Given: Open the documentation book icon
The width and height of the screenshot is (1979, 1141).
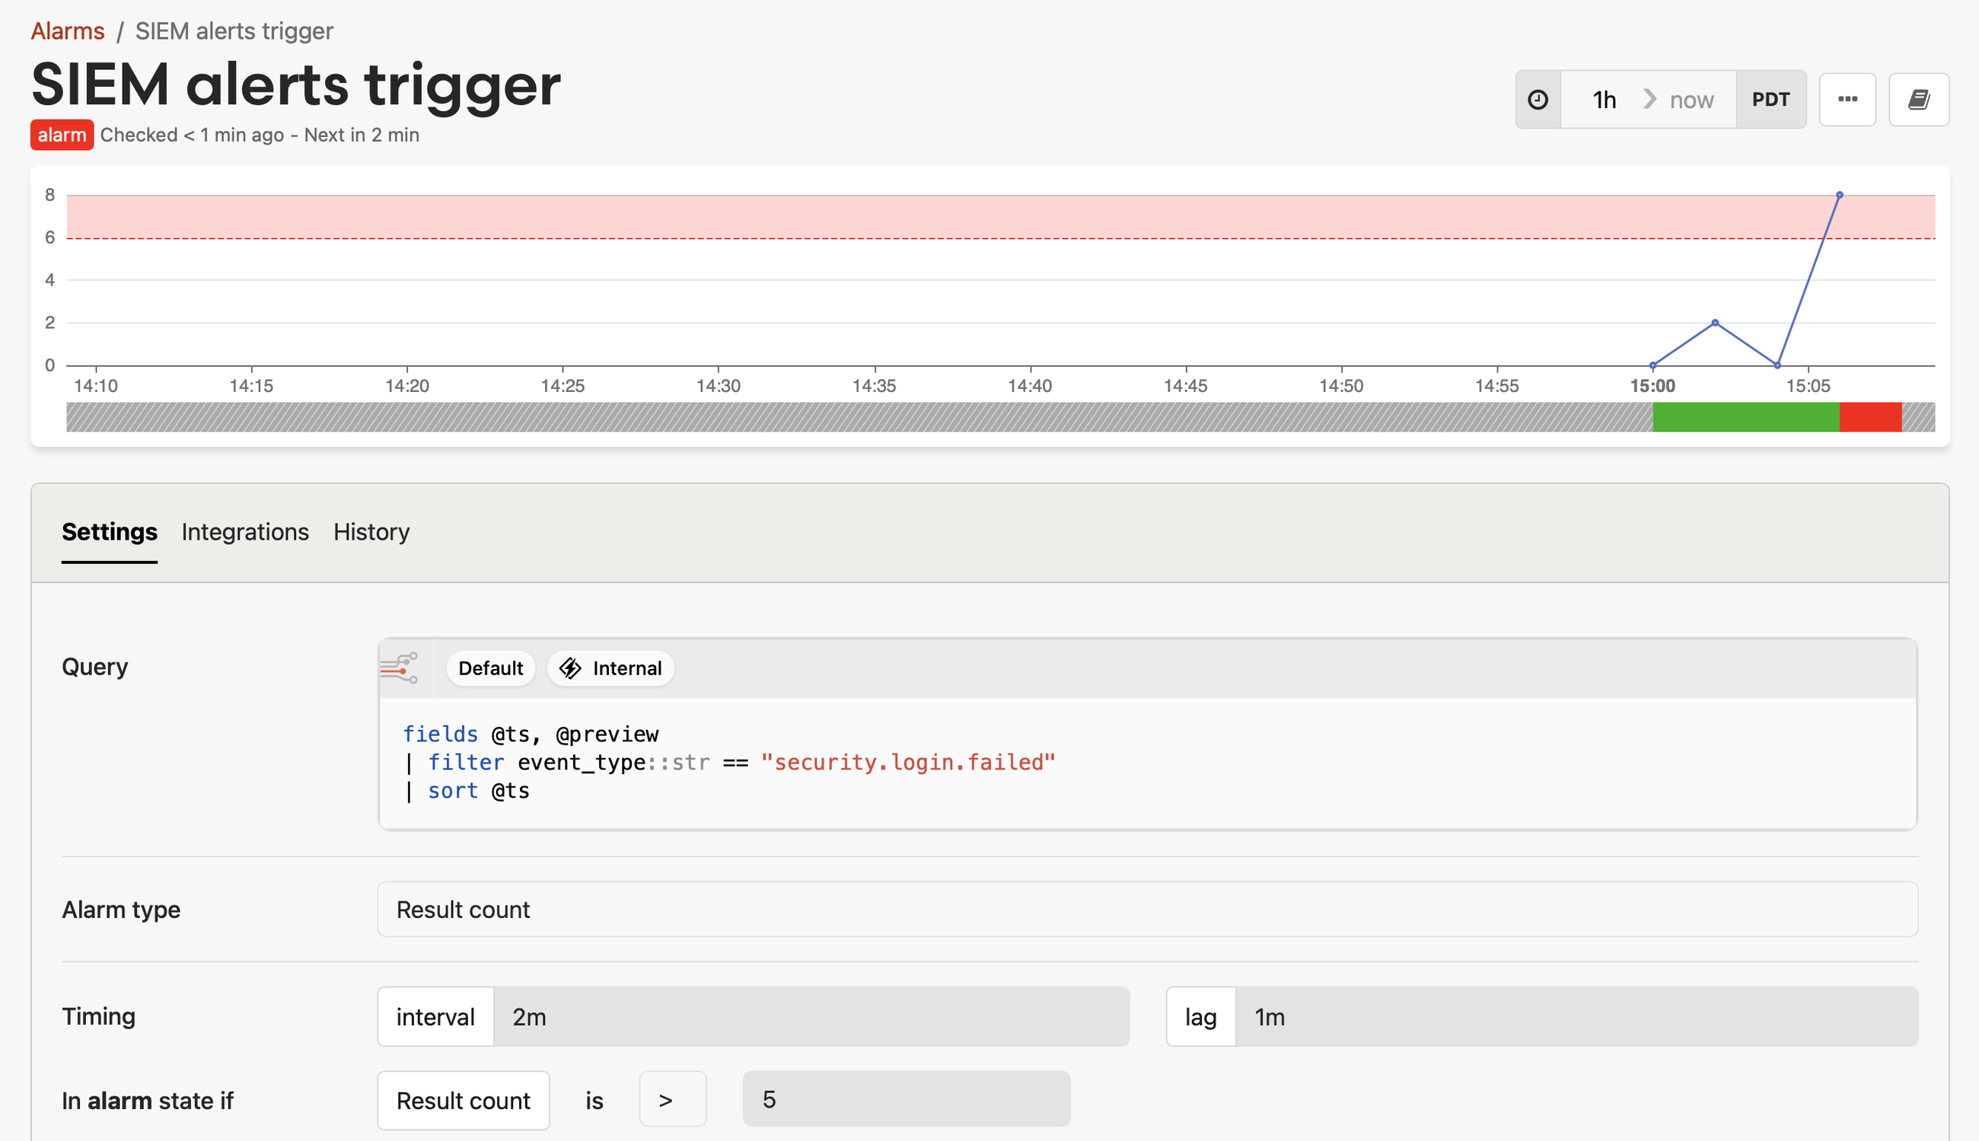Looking at the screenshot, I should [x=1919, y=100].
